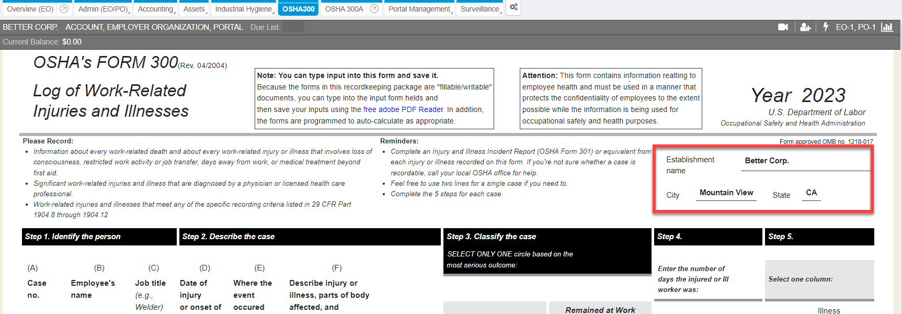Open the bar chart icon
This screenshot has height=314, width=902.
pyautogui.click(x=887, y=27)
